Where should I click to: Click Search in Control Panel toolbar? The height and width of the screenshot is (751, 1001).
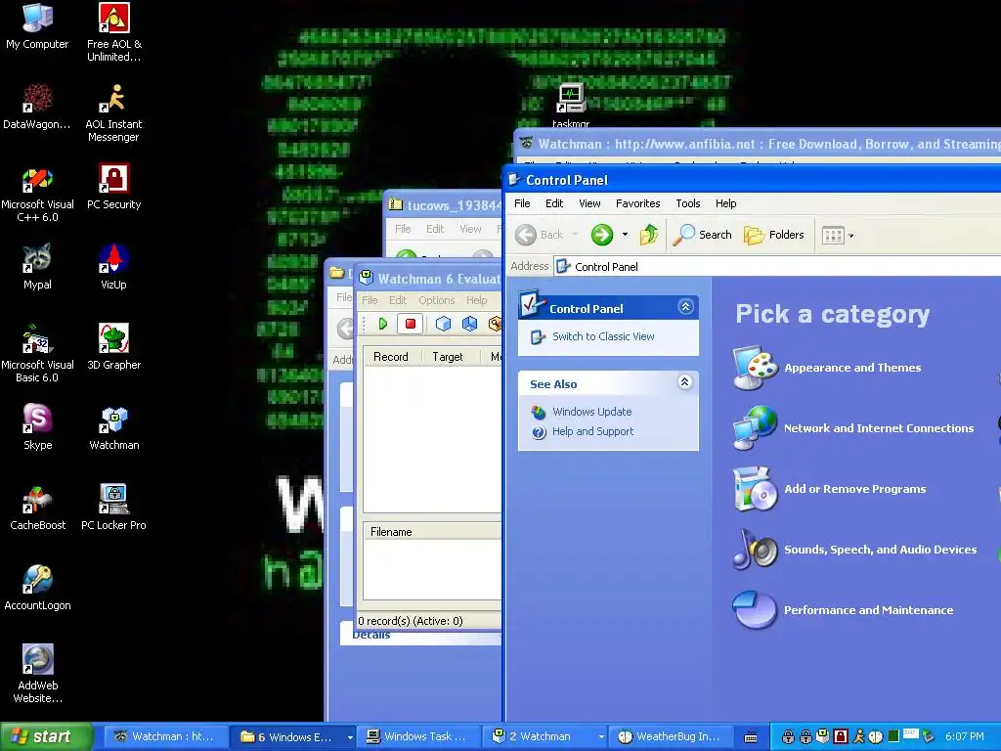coord(702,235)
